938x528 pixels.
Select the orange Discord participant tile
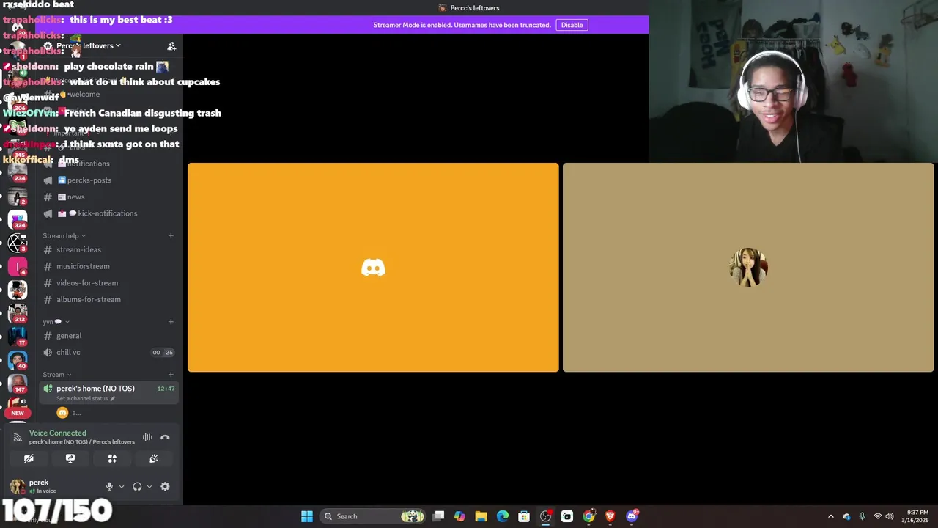[x=373, y=268]
